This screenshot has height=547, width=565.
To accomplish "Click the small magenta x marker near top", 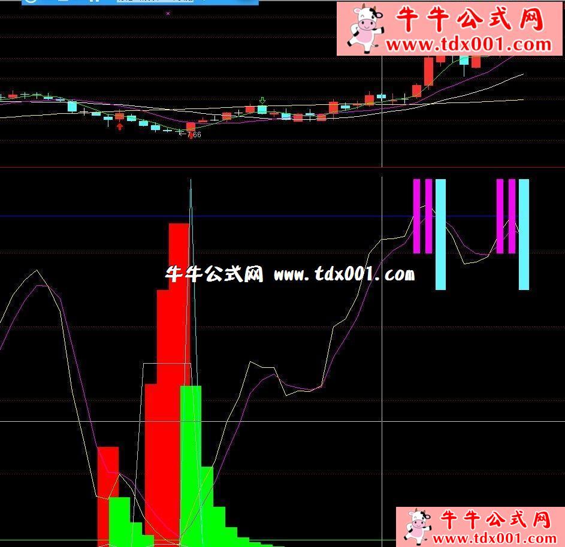I will (x=168, y=13).
